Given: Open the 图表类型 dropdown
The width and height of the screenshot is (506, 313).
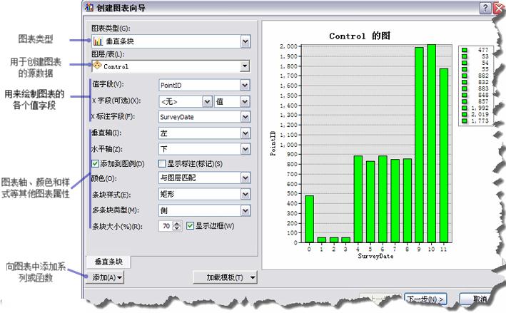Looking at the screenshot, I should (246, 41).
